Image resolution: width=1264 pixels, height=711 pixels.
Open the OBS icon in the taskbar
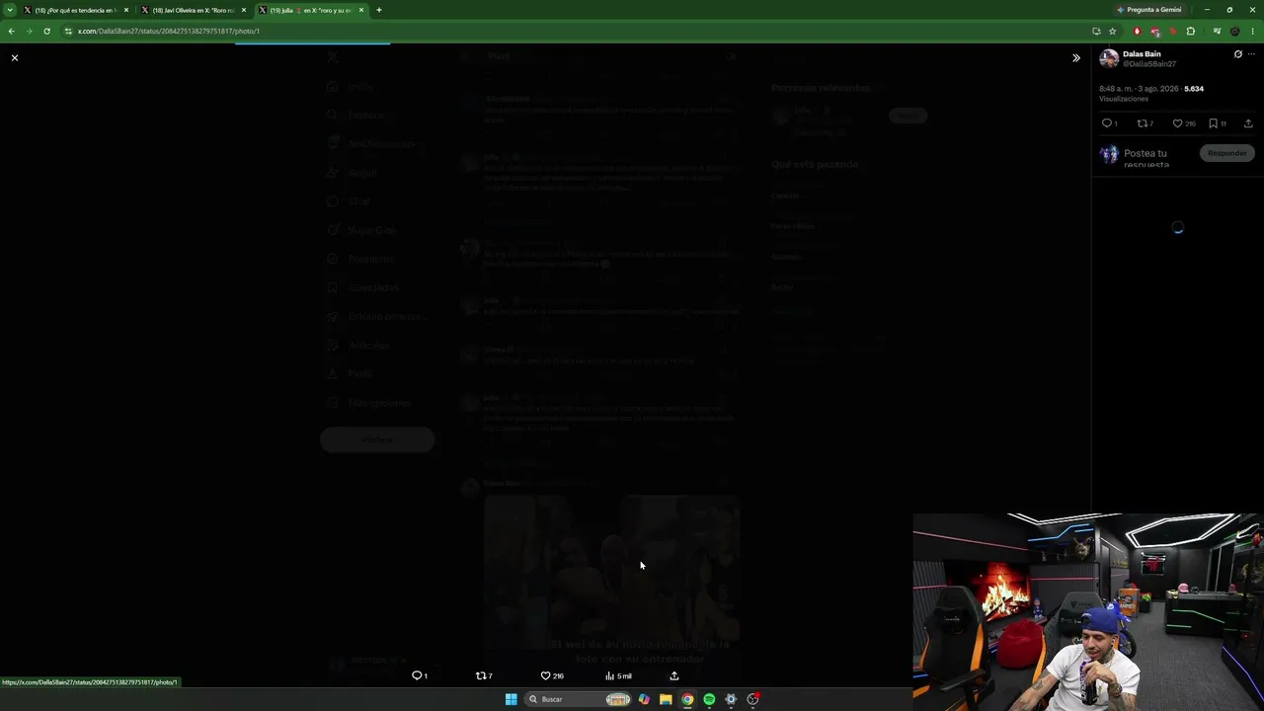coord(752,699)
